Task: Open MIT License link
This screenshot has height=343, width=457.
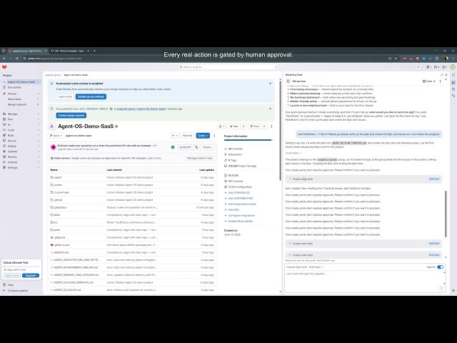Action: point(236,181)
